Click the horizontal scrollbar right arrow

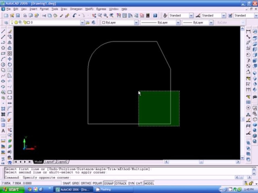(238, 162)
